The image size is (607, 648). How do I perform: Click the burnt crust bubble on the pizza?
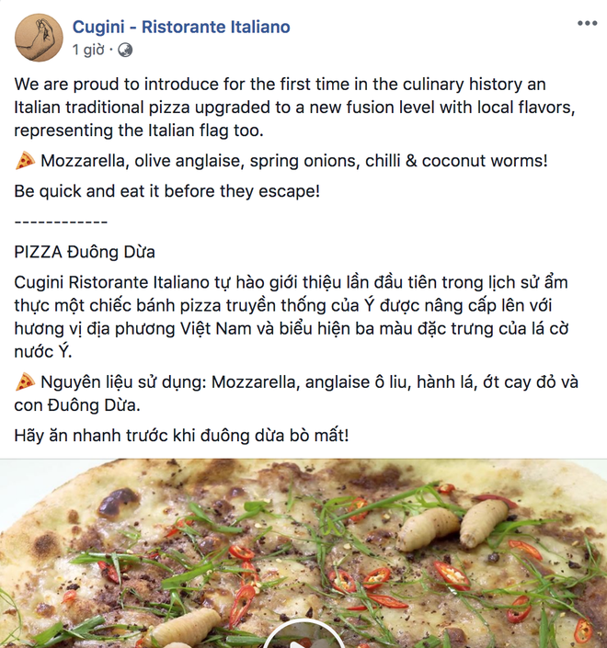point(119,503)
